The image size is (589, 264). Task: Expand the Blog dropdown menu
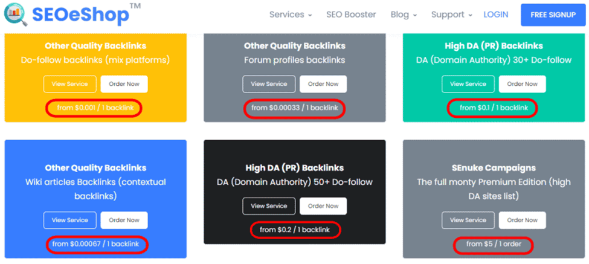click(x=403, y=14)
